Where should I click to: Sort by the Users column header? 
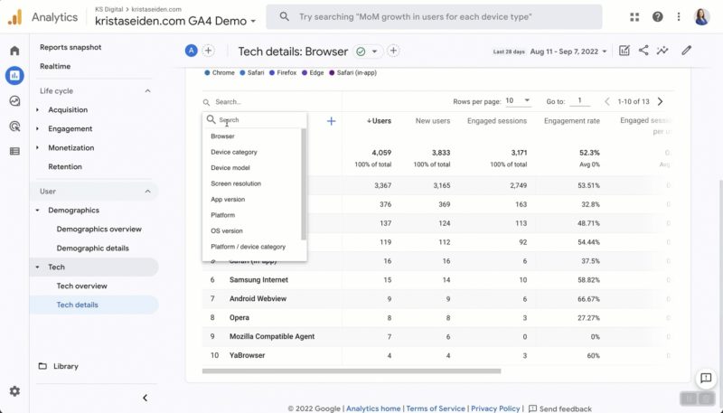click(379, 121)
